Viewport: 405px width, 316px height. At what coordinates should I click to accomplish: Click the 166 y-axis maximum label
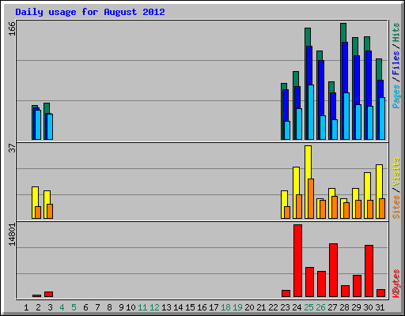pos(12,28)
